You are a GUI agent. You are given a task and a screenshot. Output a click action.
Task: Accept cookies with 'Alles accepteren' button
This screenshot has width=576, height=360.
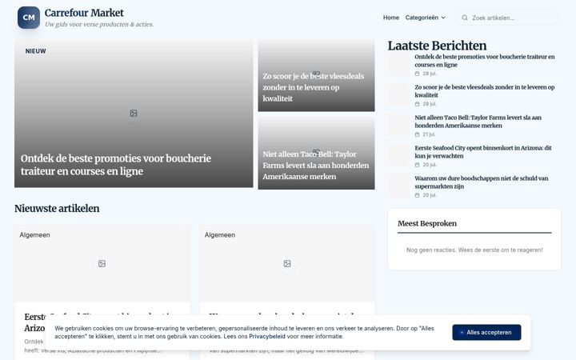pyautogui.click(x=486, y=332)
